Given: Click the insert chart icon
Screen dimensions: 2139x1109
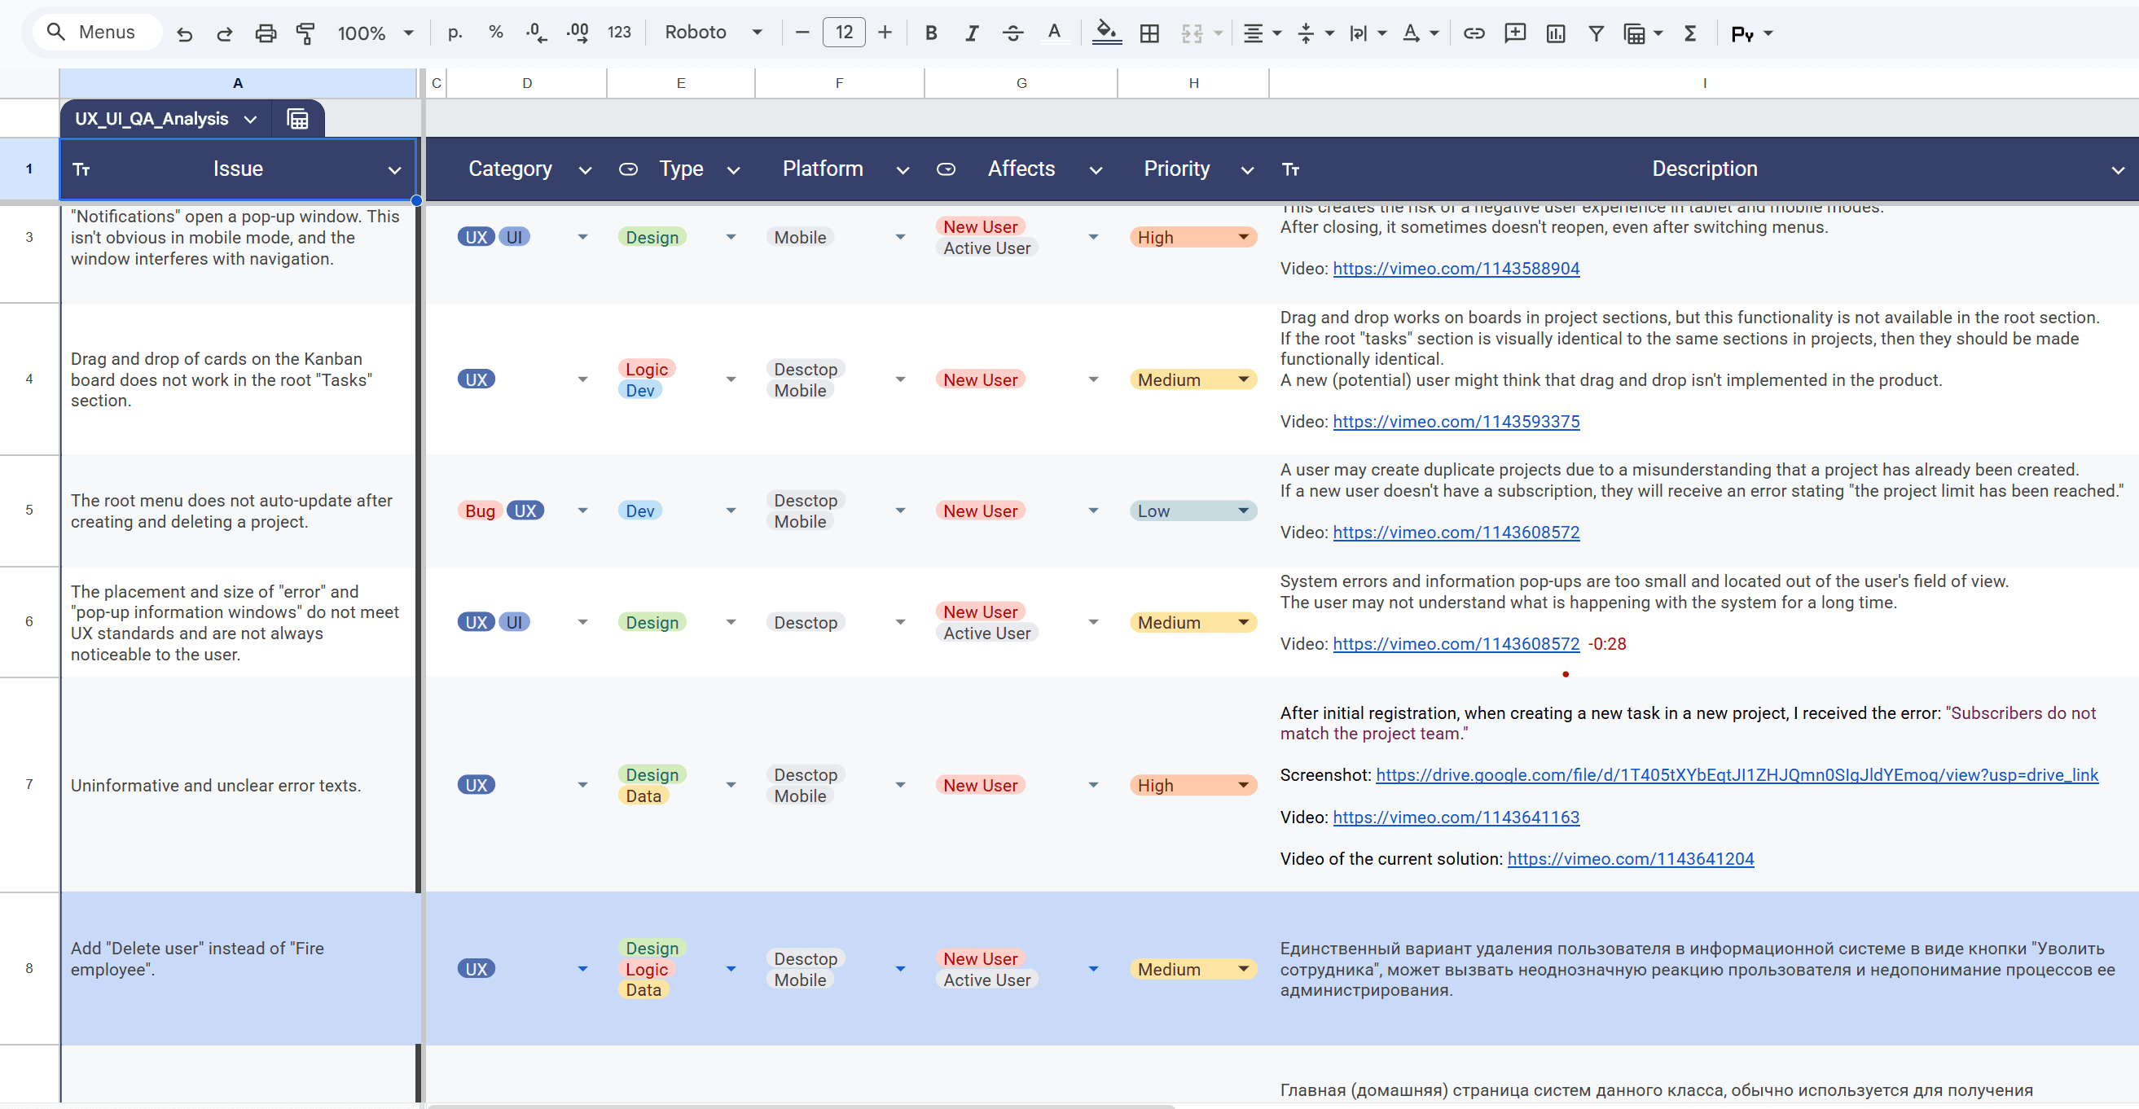Looking at the screenshot, I should click(1555, 33).
